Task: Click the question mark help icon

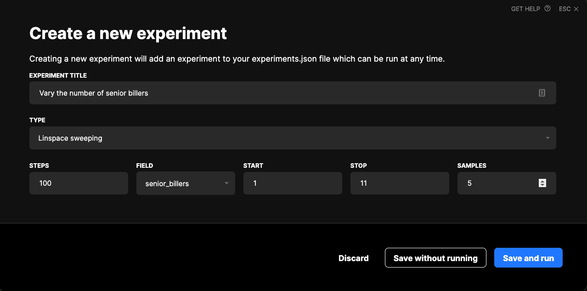Action: tap(547, 9)
